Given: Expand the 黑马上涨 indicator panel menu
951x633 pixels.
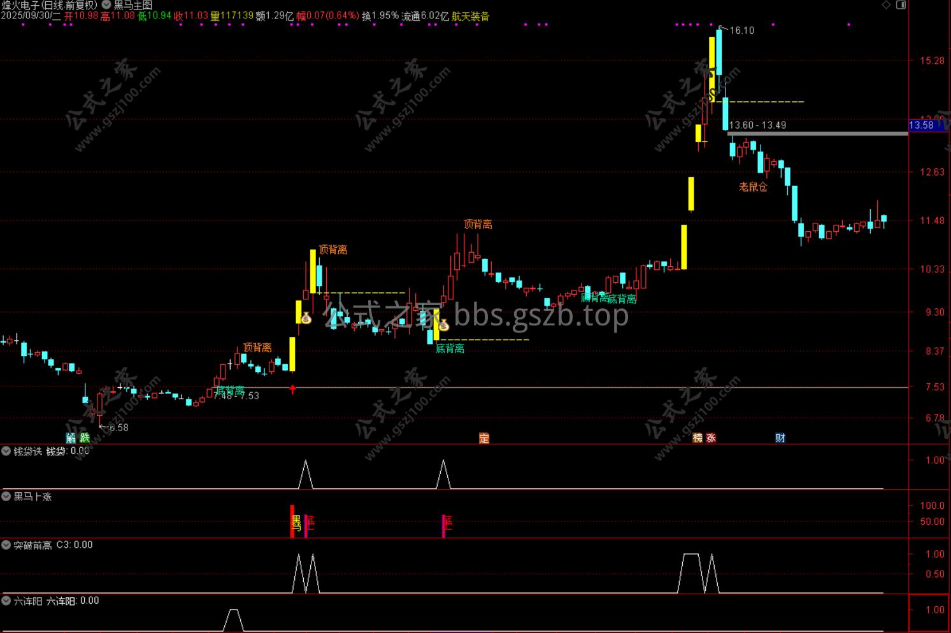Looking at the screenshot, I should pos(6,496).
